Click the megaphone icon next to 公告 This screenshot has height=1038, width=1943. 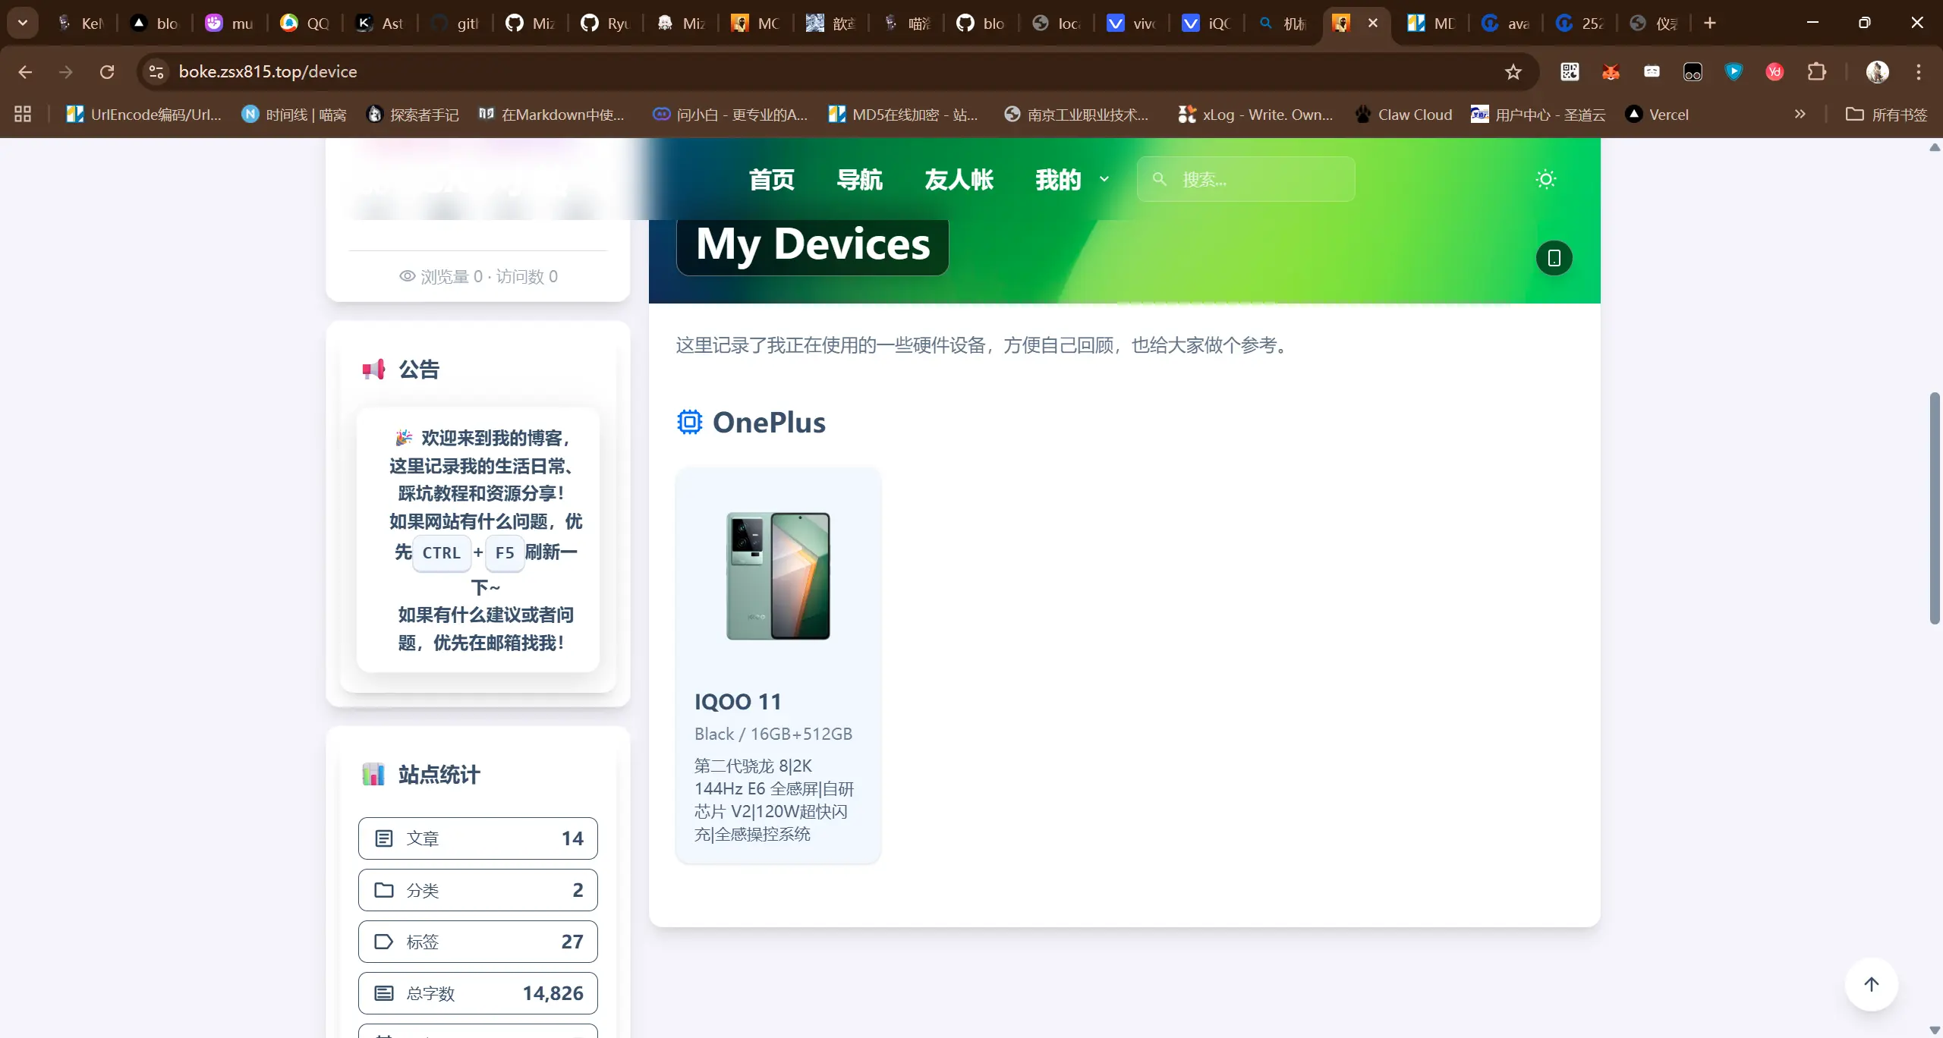click(373, 369)
